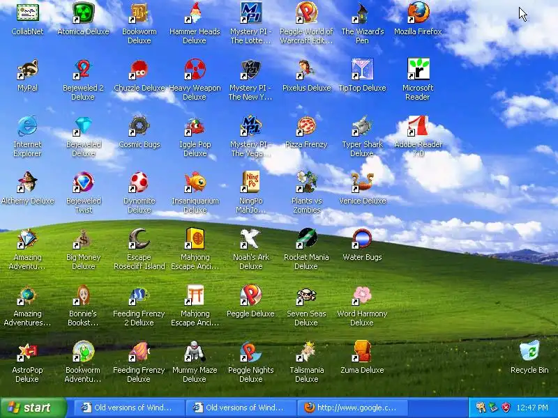Screen dimensions: 558x418
Task: Select Amazing Adventures icon with diamond
Action: (x=27, y=238)
